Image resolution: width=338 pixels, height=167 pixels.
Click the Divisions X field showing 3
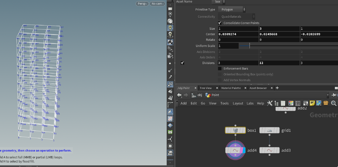coord(238,63)
